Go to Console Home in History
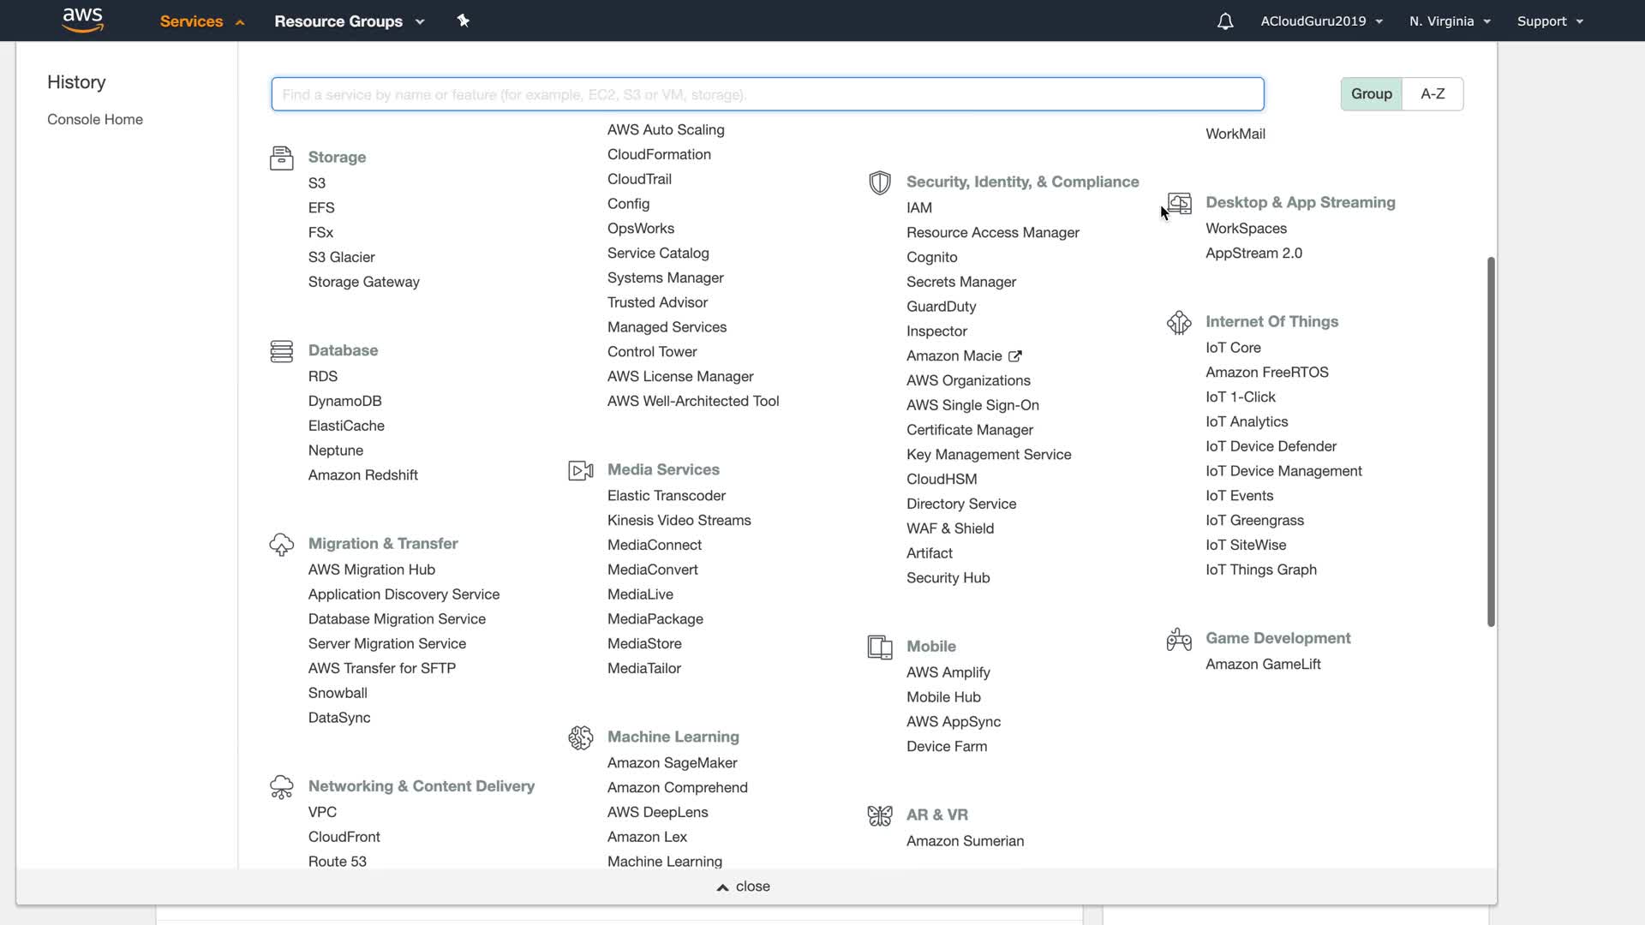 95,120
